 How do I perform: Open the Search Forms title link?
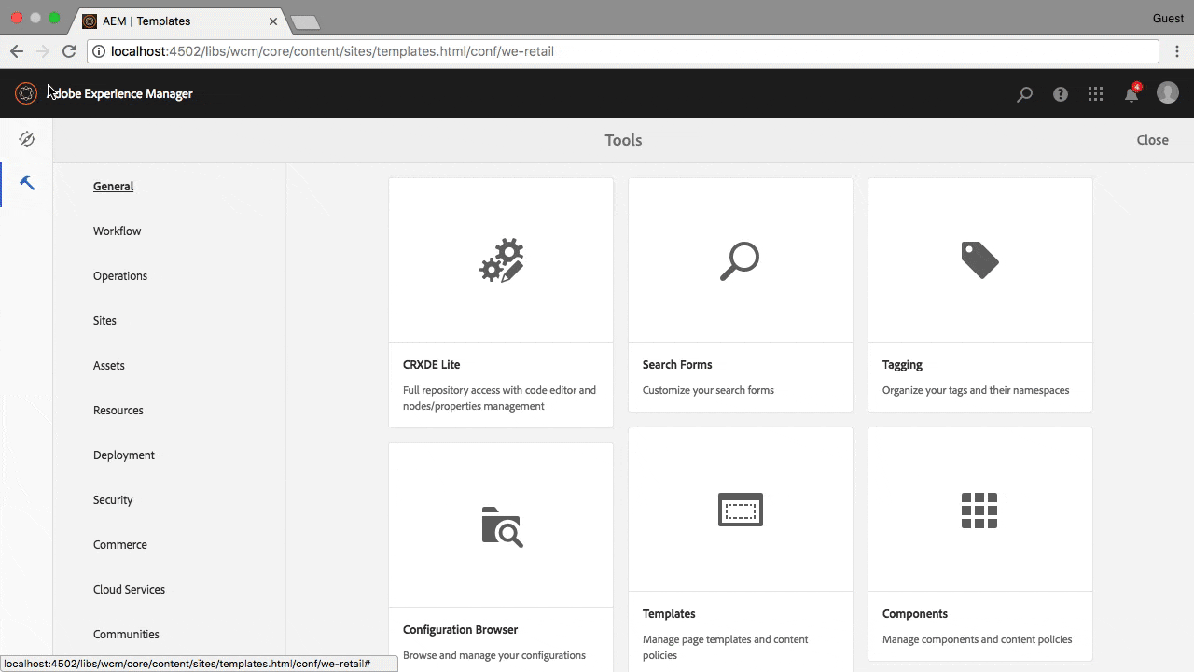pyautogui.click(x=677, y=365)
